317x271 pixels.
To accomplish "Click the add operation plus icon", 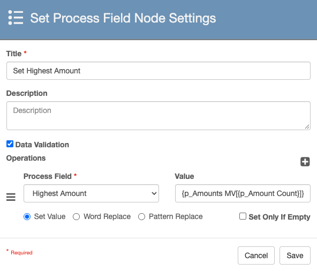I will 305,162.
